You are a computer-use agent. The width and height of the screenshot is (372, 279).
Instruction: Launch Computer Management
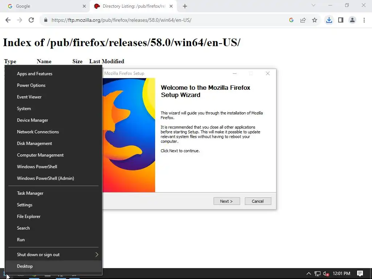(x=54, y=155)
